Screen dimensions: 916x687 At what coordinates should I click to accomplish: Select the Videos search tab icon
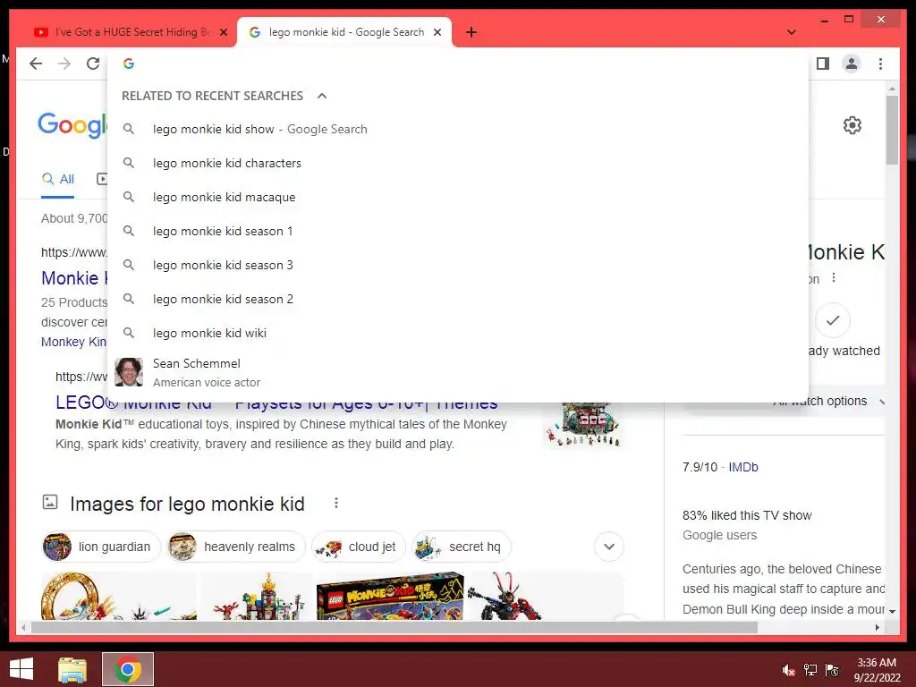click(x=102, y=179)
